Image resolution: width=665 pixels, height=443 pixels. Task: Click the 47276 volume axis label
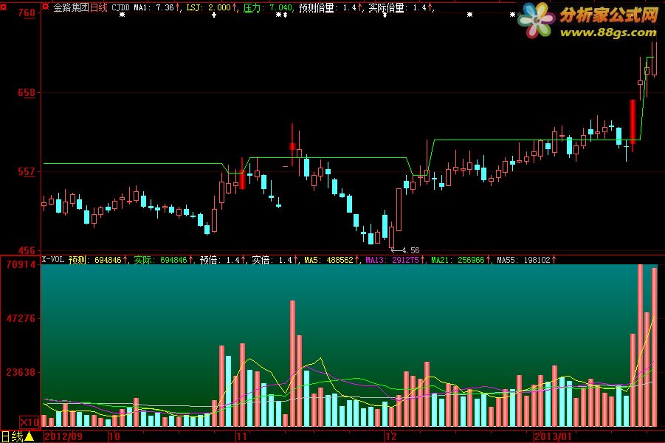click(21, 318)
